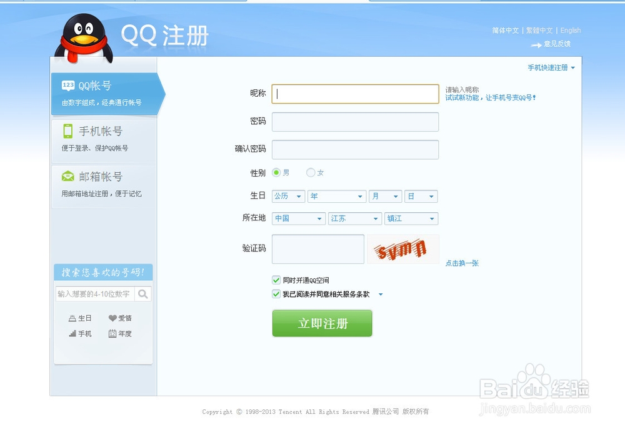Open the 年 birth year dropdown
Viewport: 625px width, 430px height.
tap(337, 197)
